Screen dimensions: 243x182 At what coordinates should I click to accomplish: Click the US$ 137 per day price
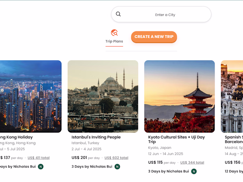[x=11, y=158]
